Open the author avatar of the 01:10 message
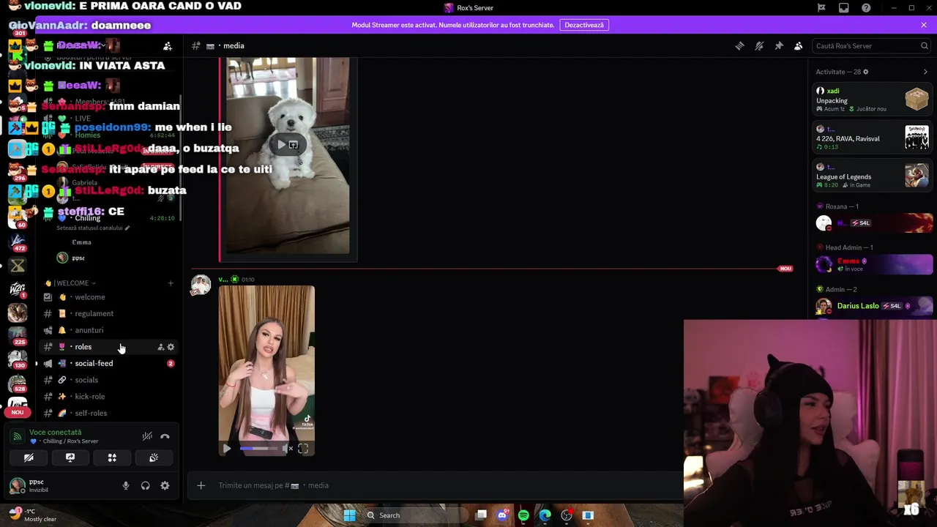This screenshot has width=937, height=527. pos(201,285)
